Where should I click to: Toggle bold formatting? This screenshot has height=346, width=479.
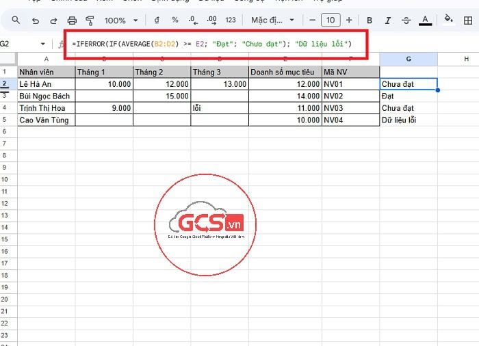370,21
